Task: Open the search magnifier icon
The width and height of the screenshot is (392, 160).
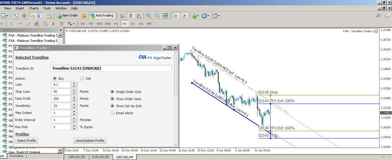Action: click(x=378, y=16)
